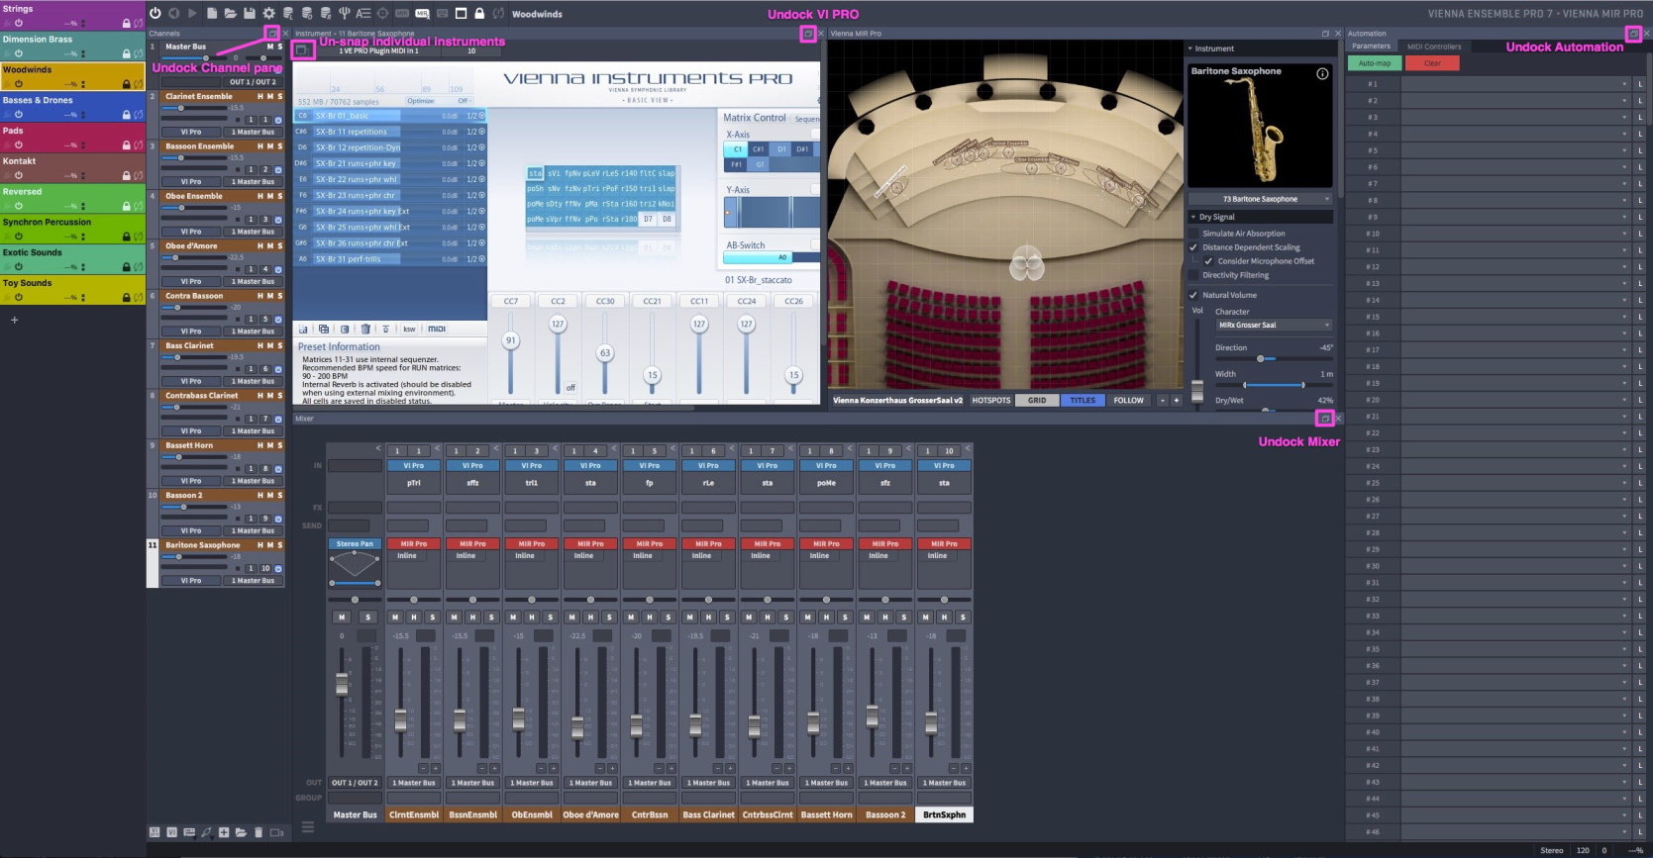Click the play icon in the top toolbar
The width and height of the screenshot is (1653, 858).
192,13
